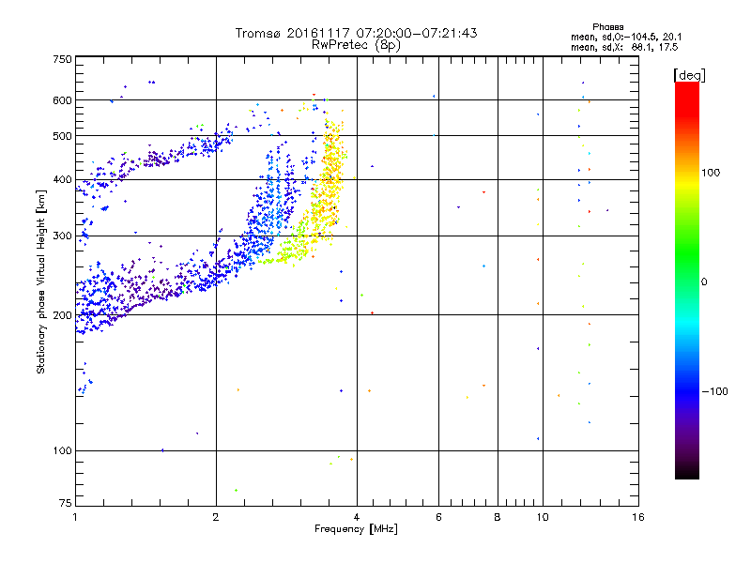The image size is (751, 563).
Task: Click the 'Phases' heading text
Action: (x=607, y=27)
